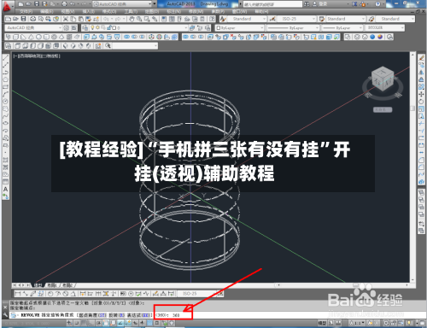Click the Extrude modeling tool icon
The width and height of the screenshot is (427, 328).
86,37
